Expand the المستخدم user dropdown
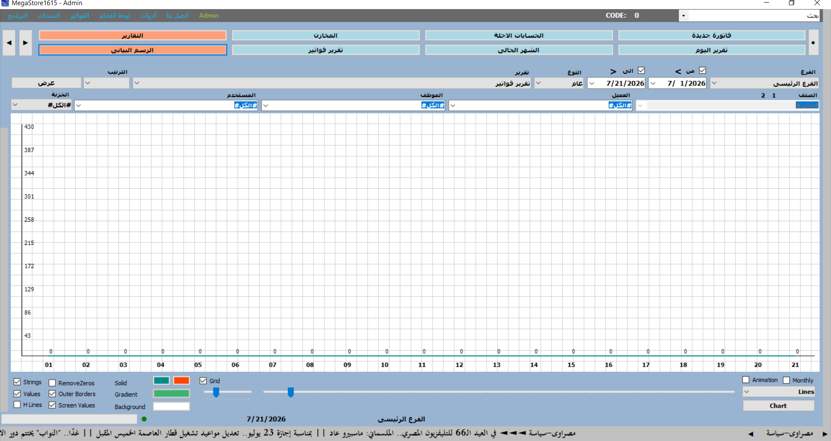The width and height of the screenshot is (831, 441). (79, 105)
